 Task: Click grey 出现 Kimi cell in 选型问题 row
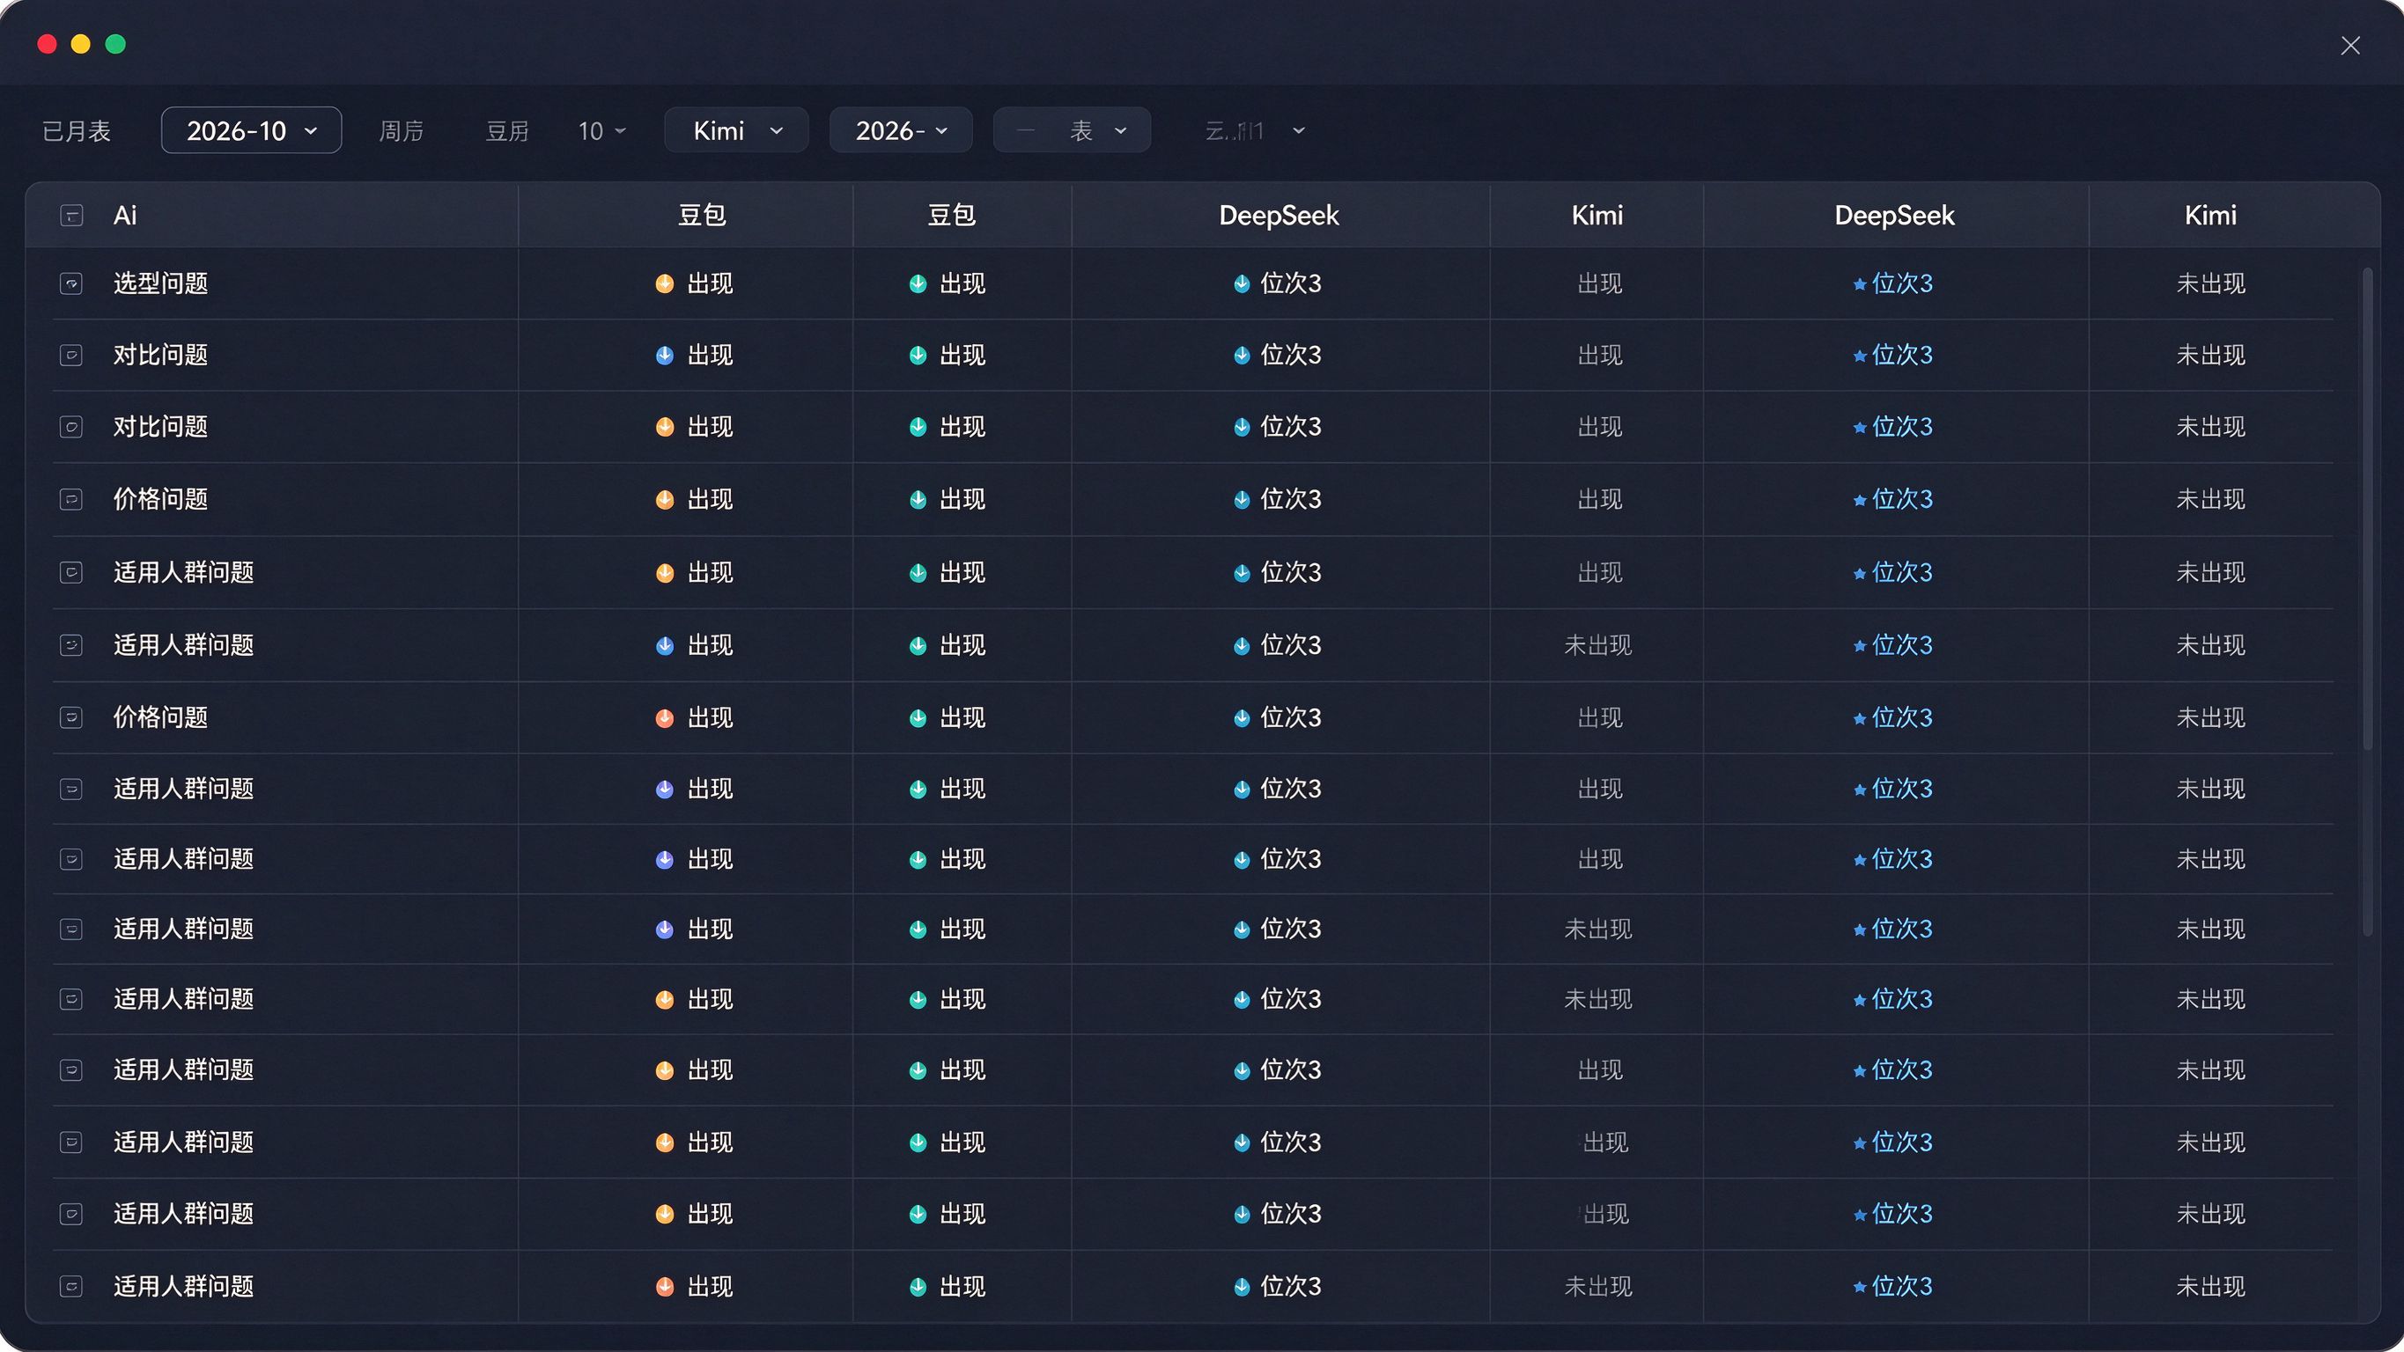[1599, 283]
